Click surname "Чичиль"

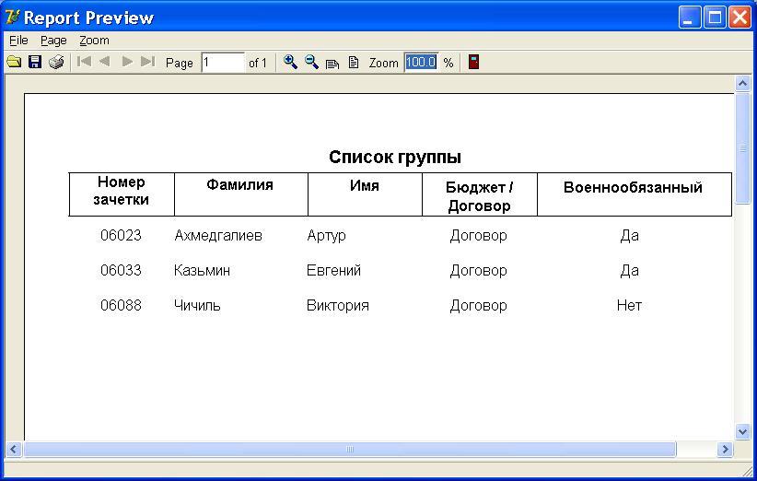197,305
